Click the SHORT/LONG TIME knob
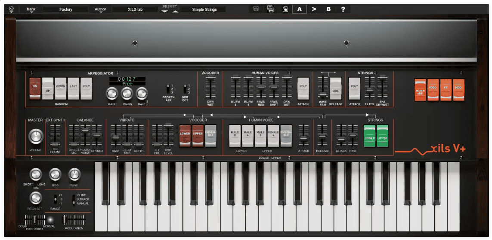492x240 pixels. point(36,174)
